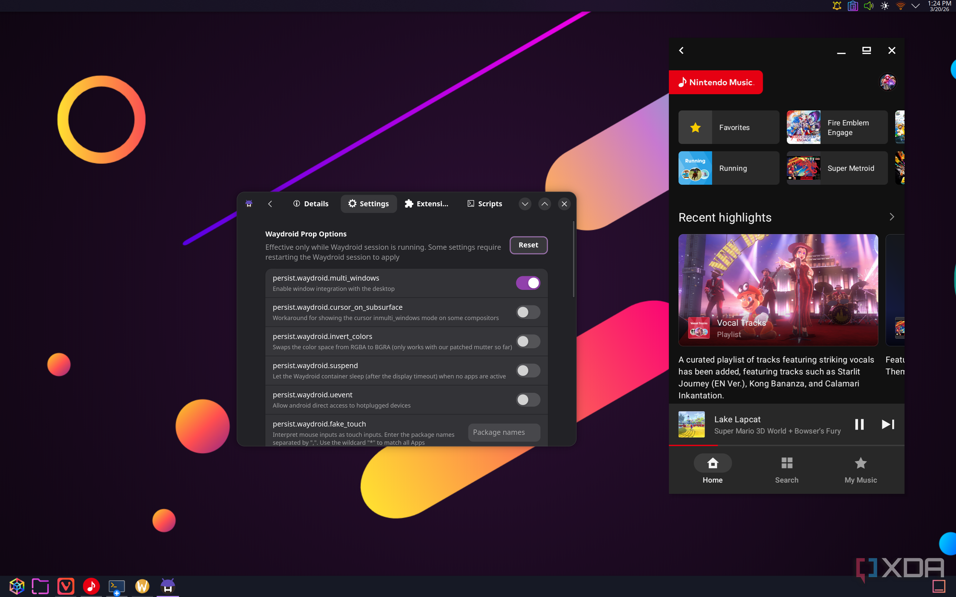Image resolution: width=956 pixels, height=597 pixels.
Task: Open the My Music tab
Action: pos(860,469)
